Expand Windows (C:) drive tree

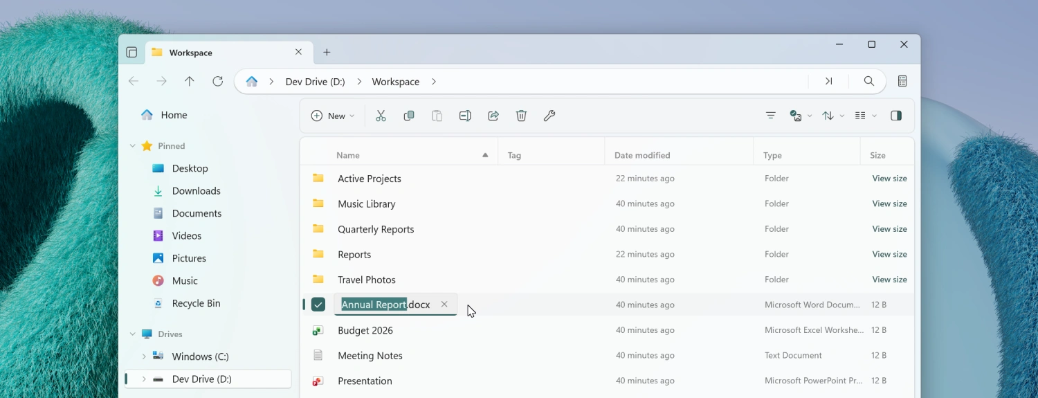pos(144,356)
